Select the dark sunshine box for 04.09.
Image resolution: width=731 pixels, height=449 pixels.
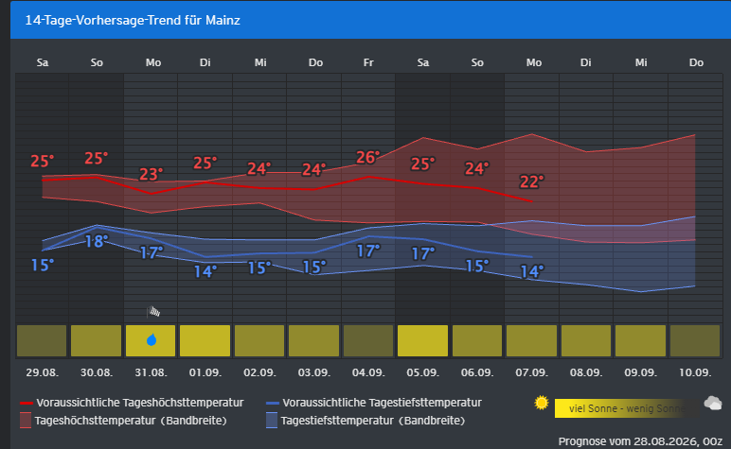[x=368, y=341]
